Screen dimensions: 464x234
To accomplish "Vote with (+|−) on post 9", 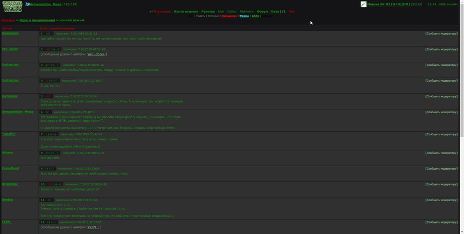I will 50,169.
